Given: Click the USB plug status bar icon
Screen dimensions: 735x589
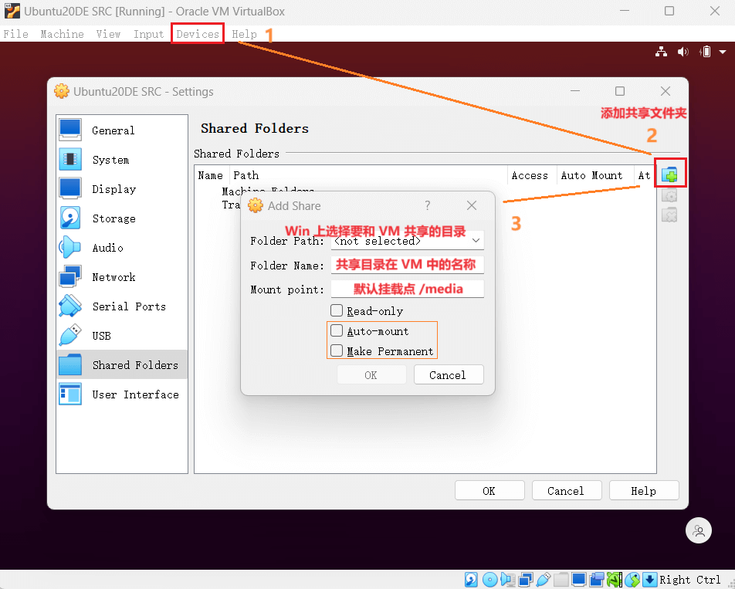Looking at the screenshot, I should tap(544, 580).
